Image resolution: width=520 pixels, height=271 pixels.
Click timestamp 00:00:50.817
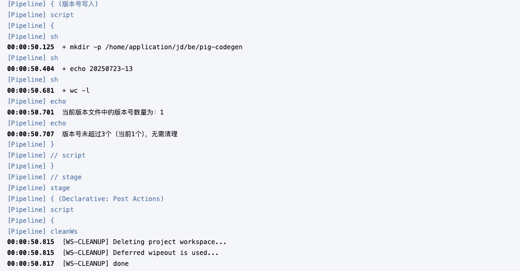(x=31, y=264)
